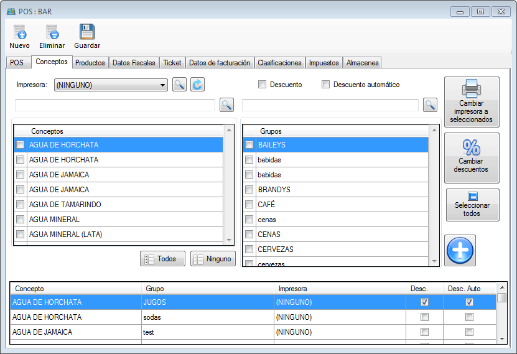Click the blue plus add button
Image resolution: width=517 pixels, height=354 pixels.
(x=460, y=250)
